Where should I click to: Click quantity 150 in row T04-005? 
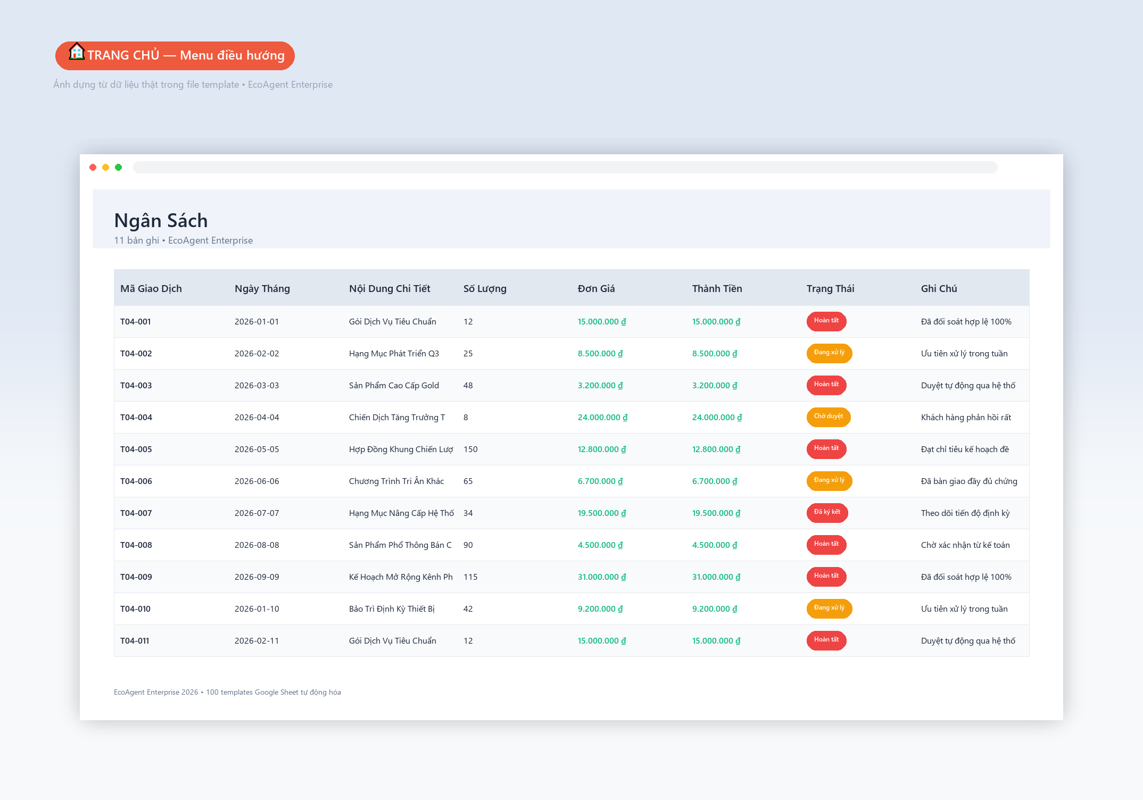pyautogui.click(x=470, y=449)
